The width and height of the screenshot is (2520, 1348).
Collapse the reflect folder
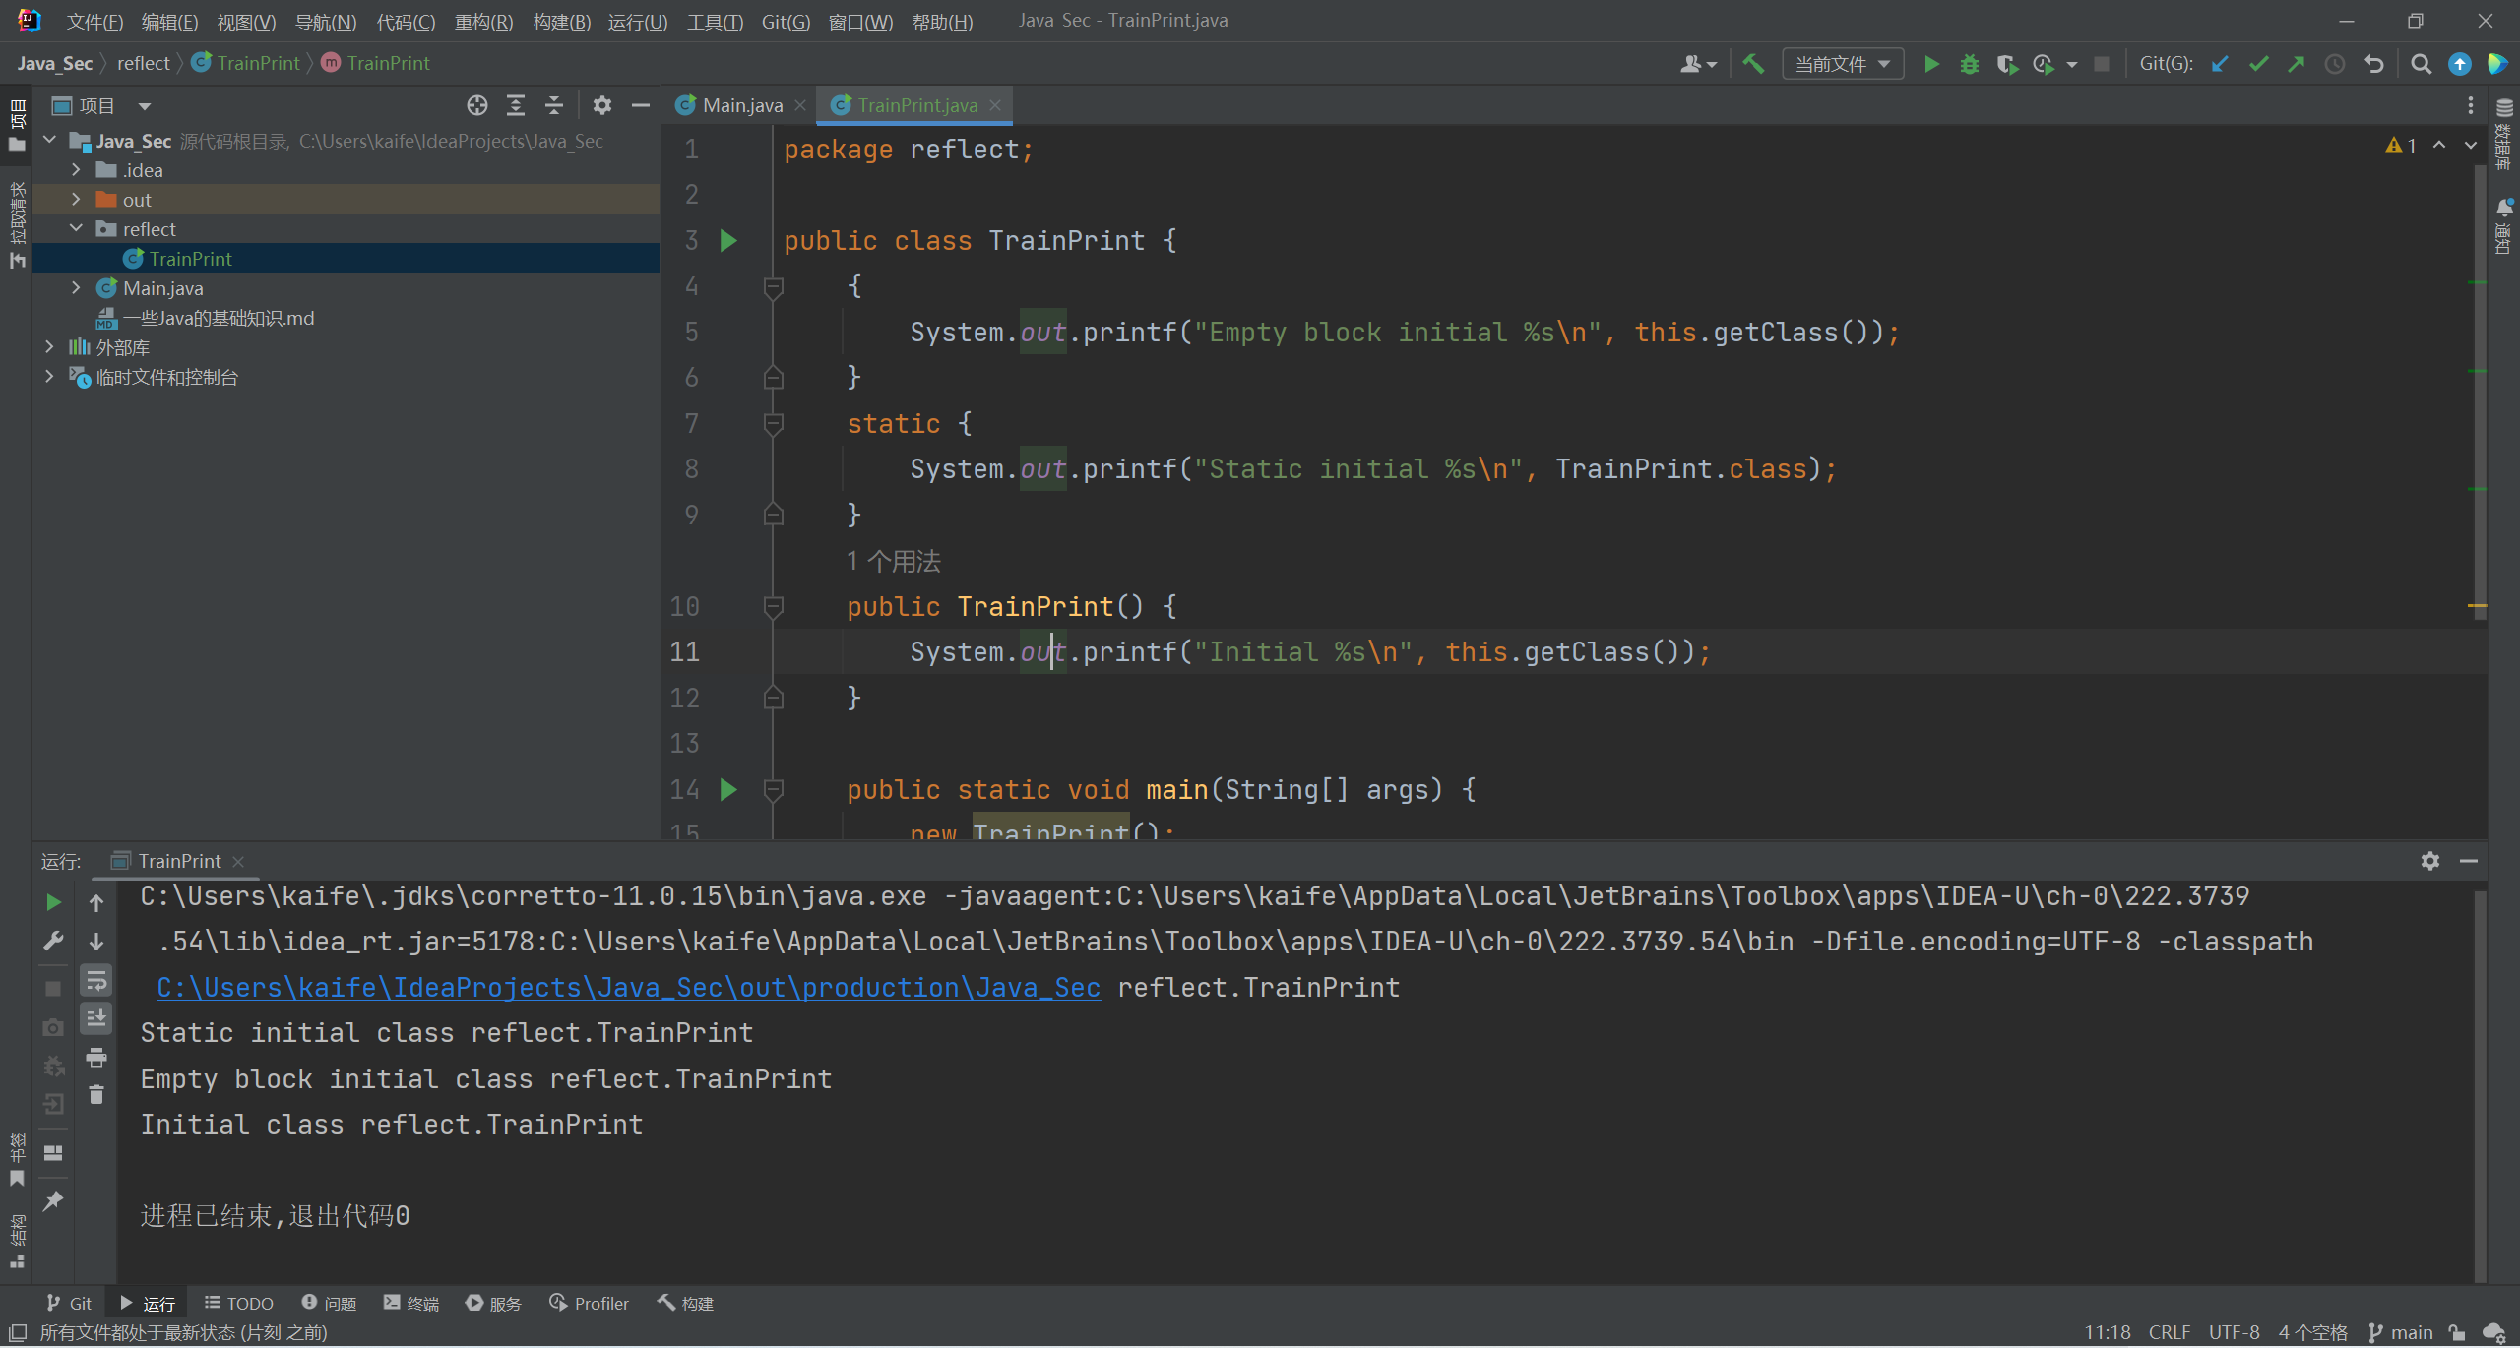[76, 229]
